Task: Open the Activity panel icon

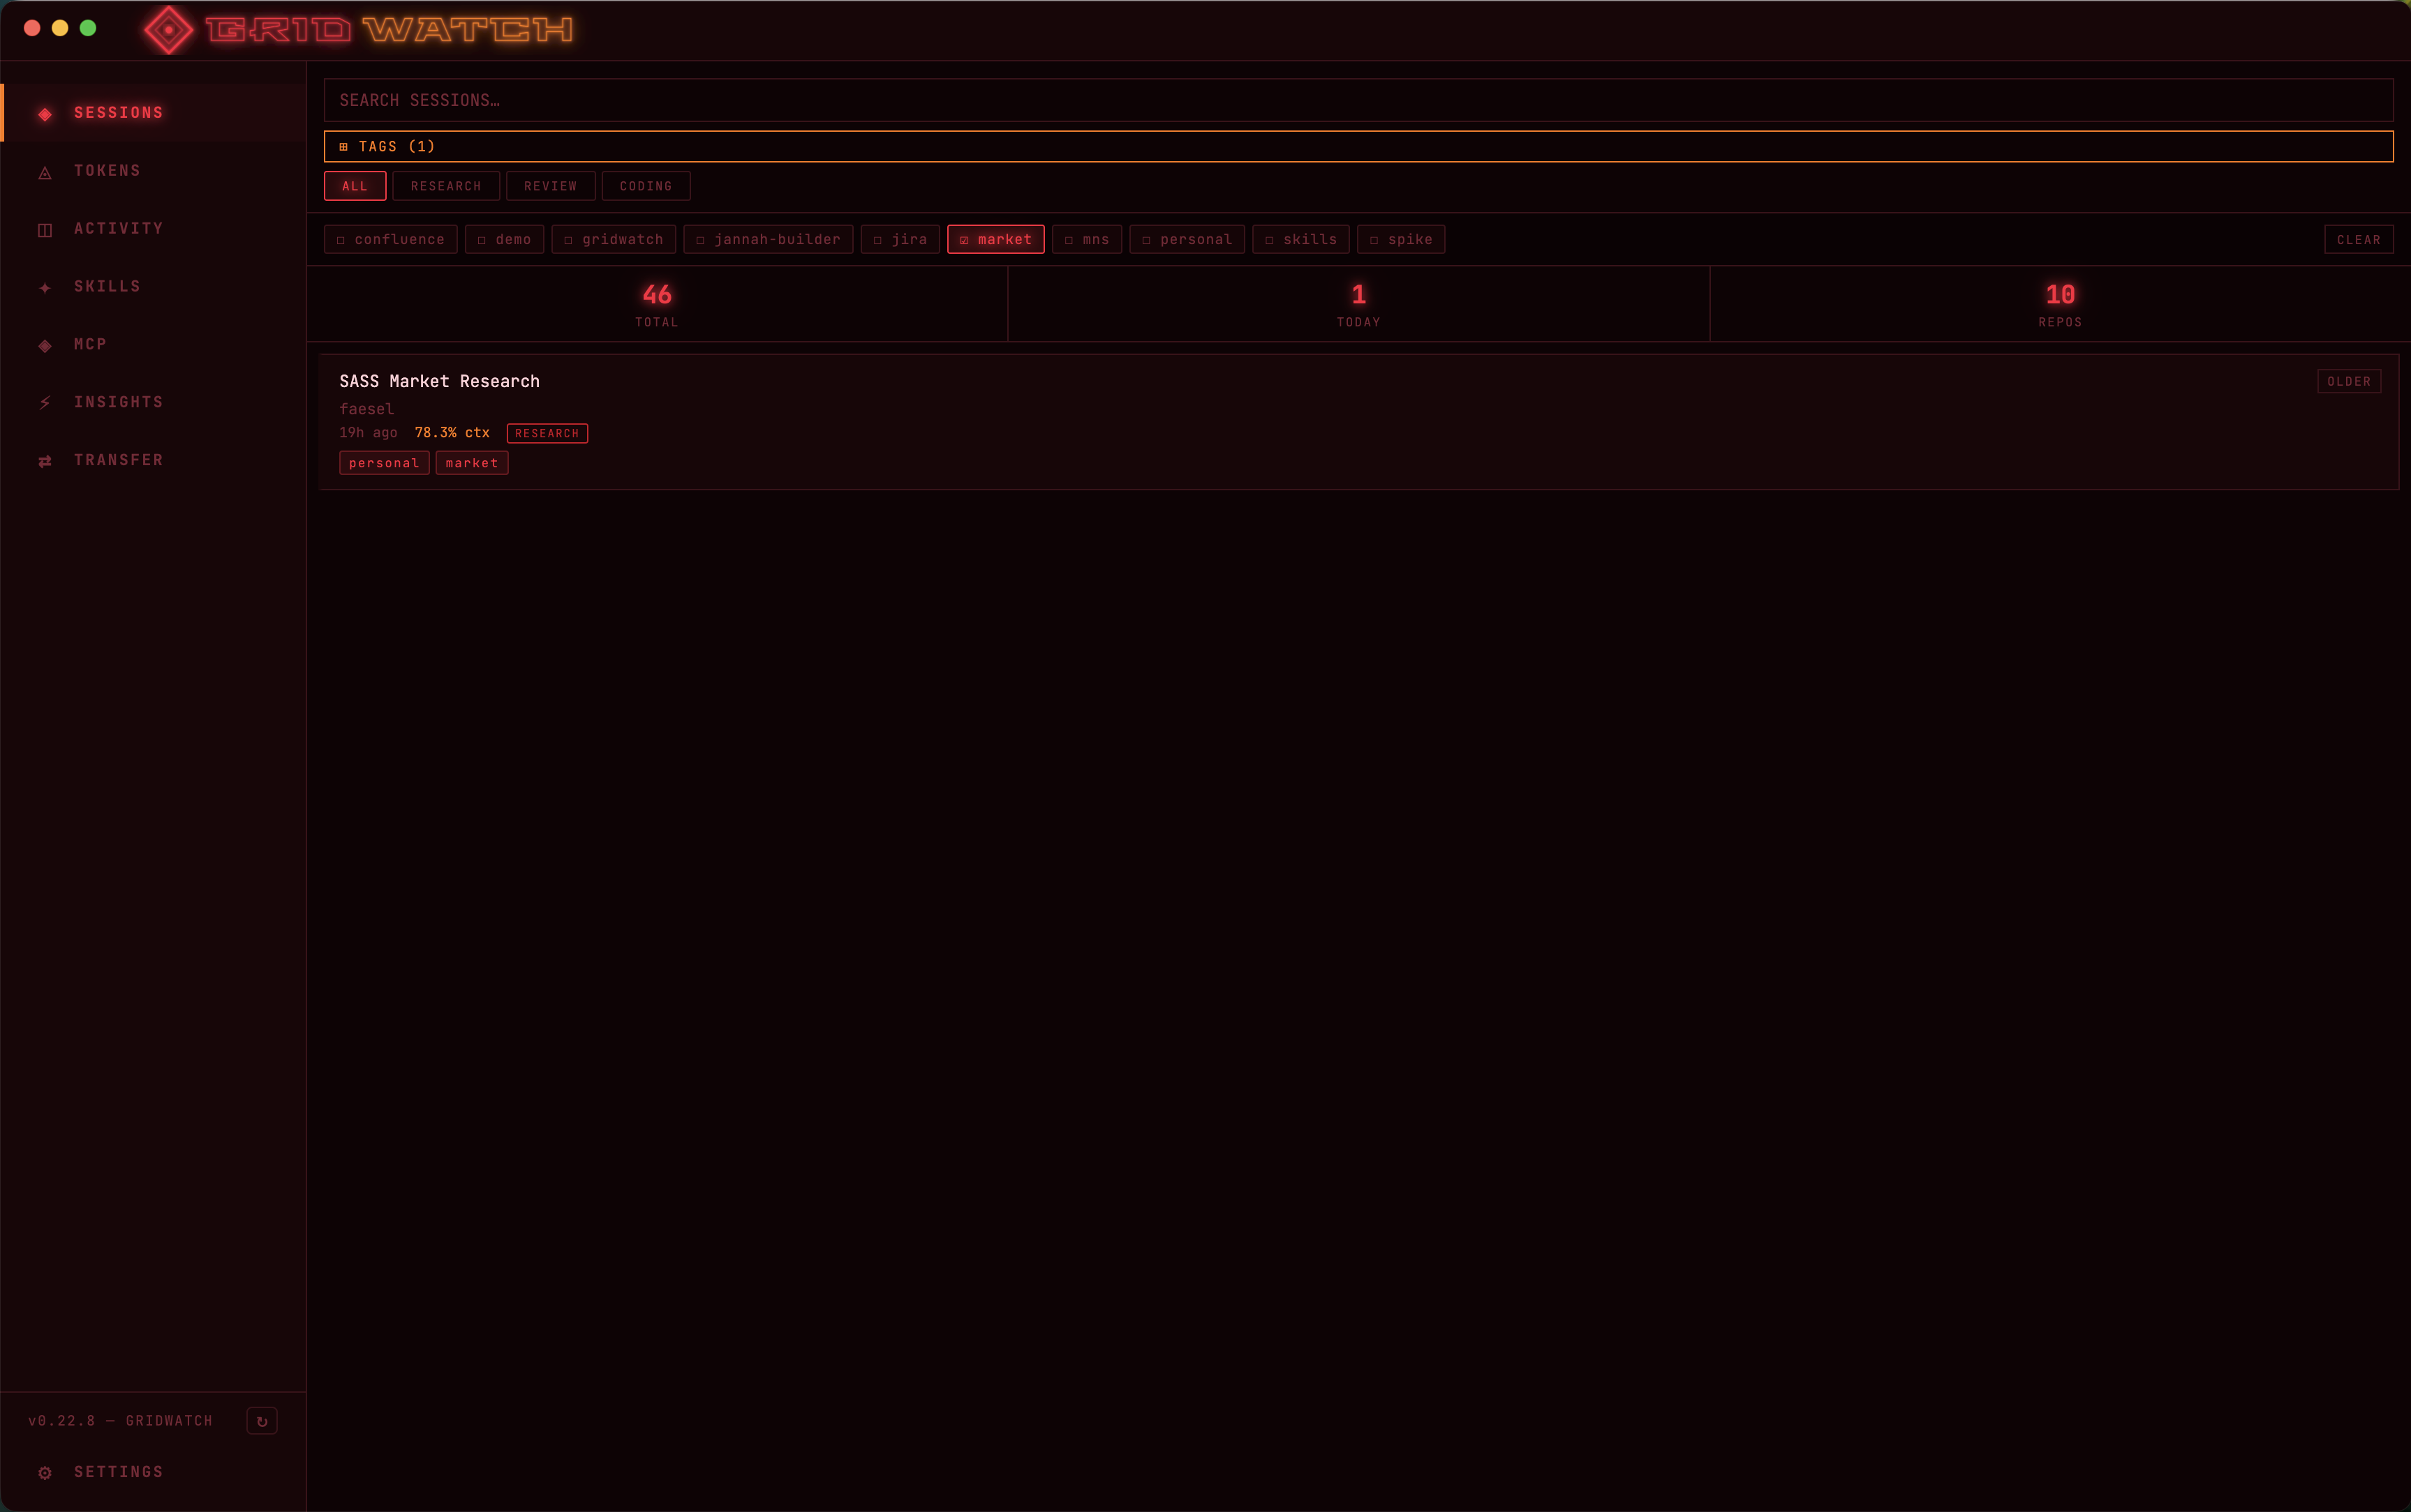Action: pyautogui.click(x=45, y=229)
